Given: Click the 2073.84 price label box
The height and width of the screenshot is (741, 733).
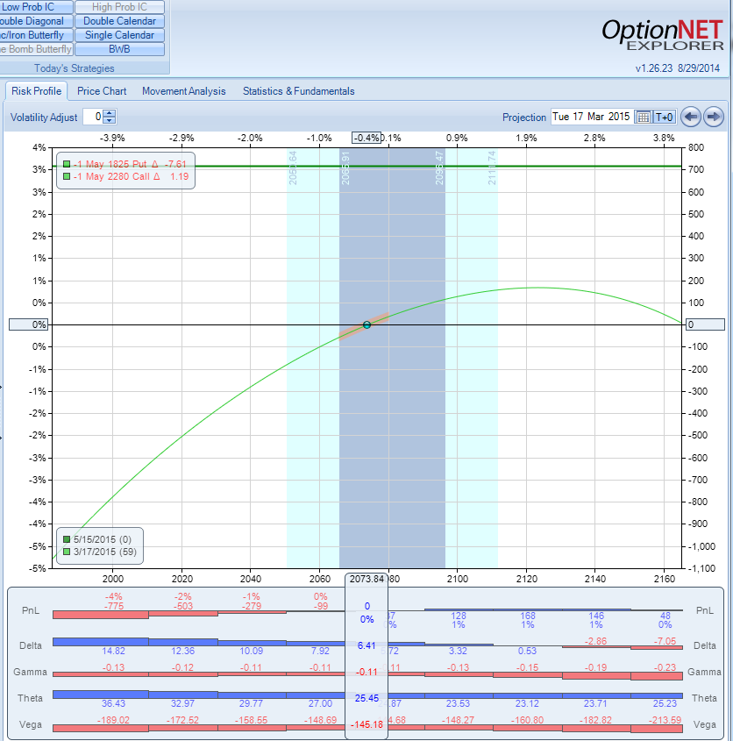Looking at the screenshot, I should click(x=366, y=579).
